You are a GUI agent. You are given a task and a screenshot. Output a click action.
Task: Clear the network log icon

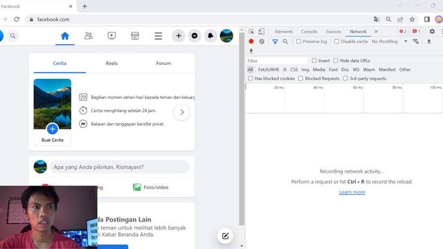(262, 41)
